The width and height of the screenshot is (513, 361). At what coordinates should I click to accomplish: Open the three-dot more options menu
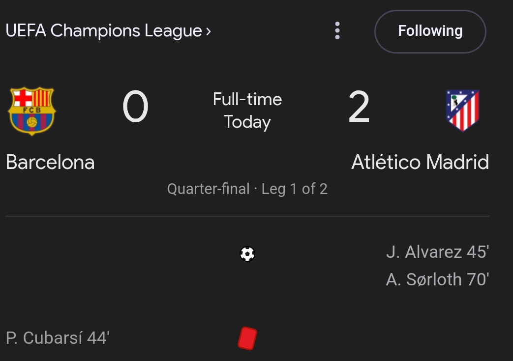pos(337,30)
